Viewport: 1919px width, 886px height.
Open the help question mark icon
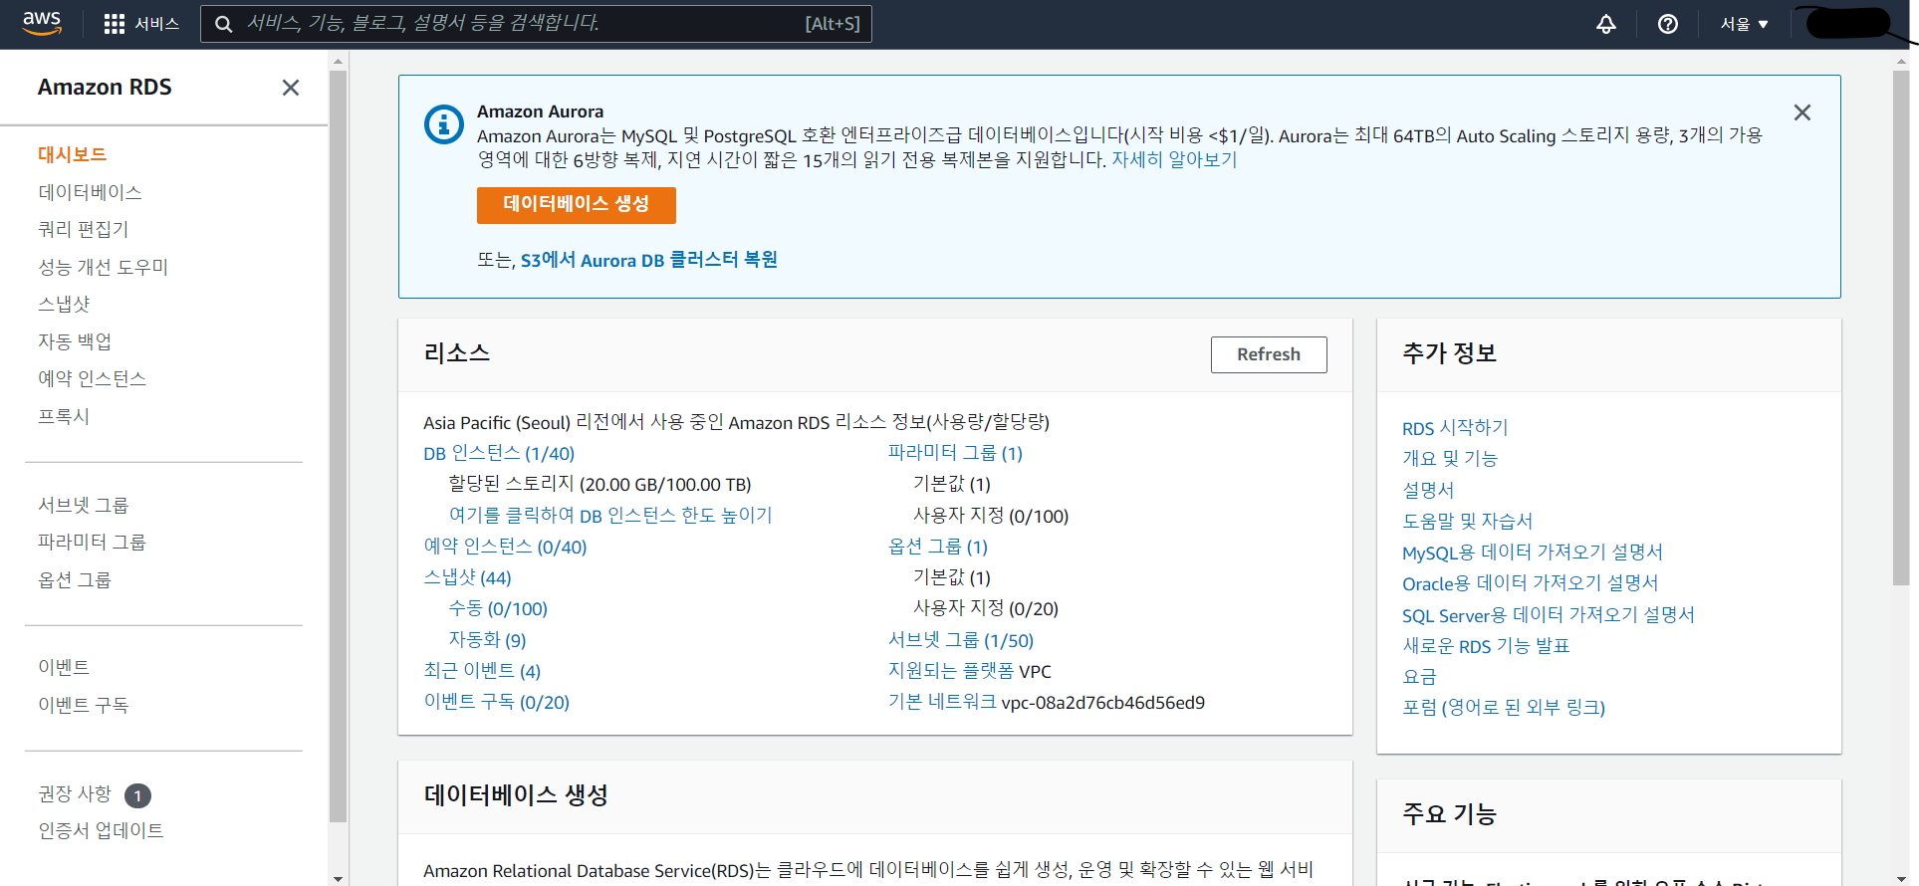click(x=1668, y=24)
